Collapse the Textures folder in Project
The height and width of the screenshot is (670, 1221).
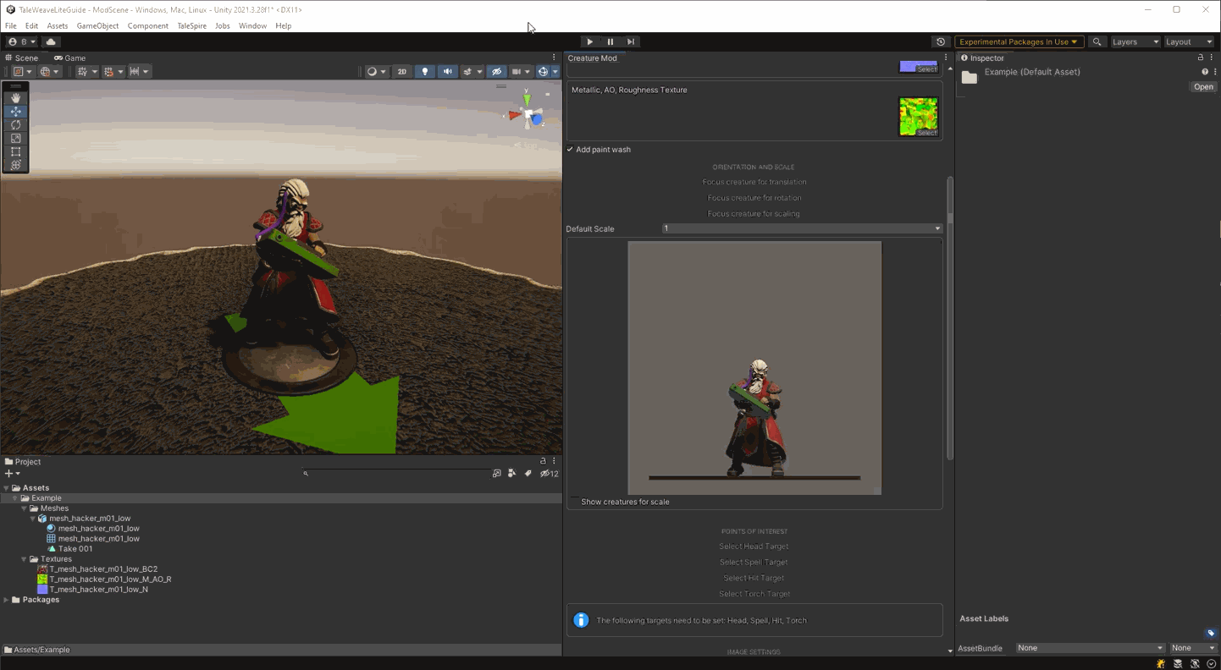[24, 559]
